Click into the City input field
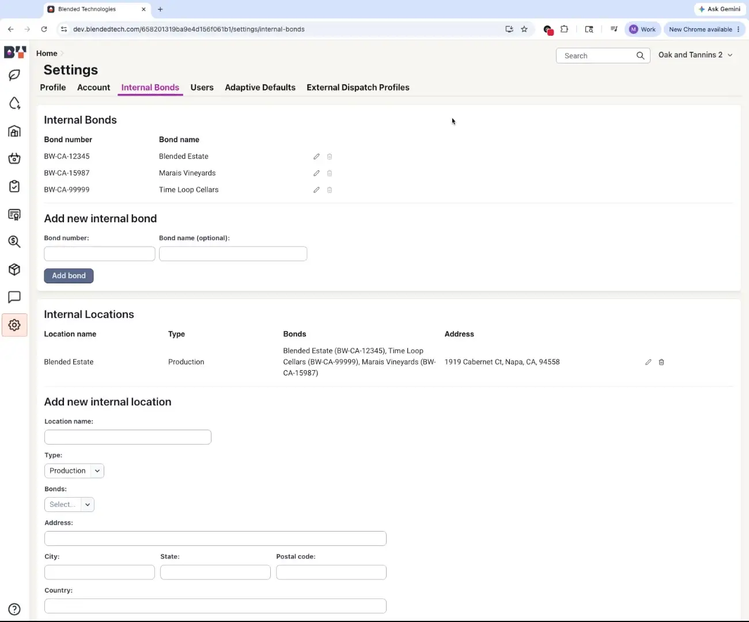The image size is (749, 622). (x=100, y=572)
